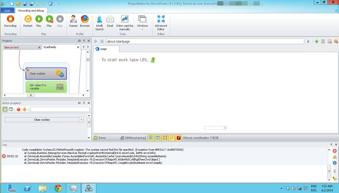This screenshot has height=193, width=339.
Task: Open the Browser profile settings
Action: pyautogui.click(x=85, y=21)
